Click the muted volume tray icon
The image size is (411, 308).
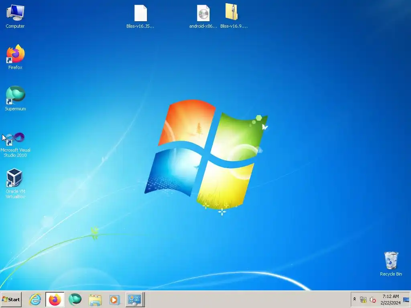pos(372,299)
